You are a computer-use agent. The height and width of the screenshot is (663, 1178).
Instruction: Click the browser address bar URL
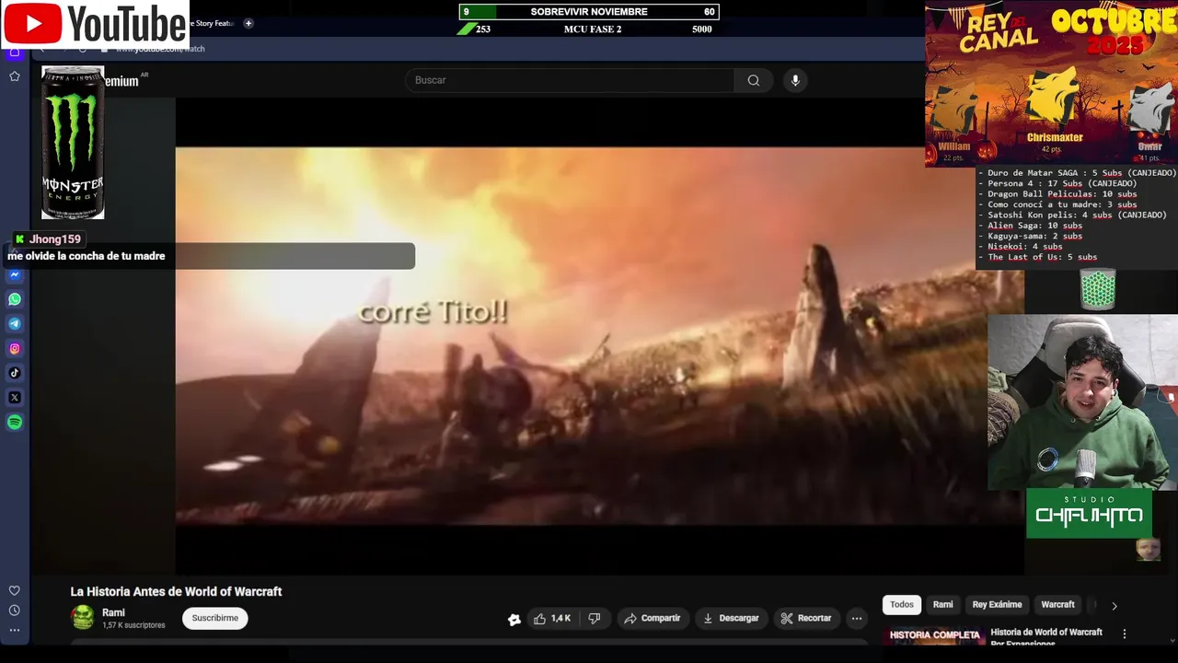coord(160,49)
